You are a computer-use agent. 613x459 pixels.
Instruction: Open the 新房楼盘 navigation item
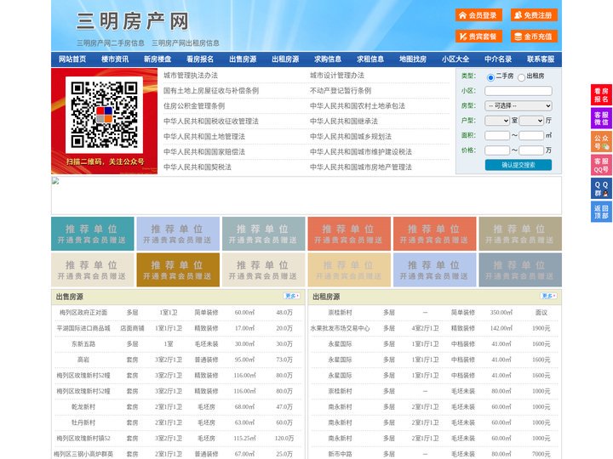tap(158, 59)
